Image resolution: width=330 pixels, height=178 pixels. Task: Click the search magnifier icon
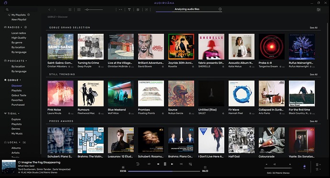[x=7, y=10]
